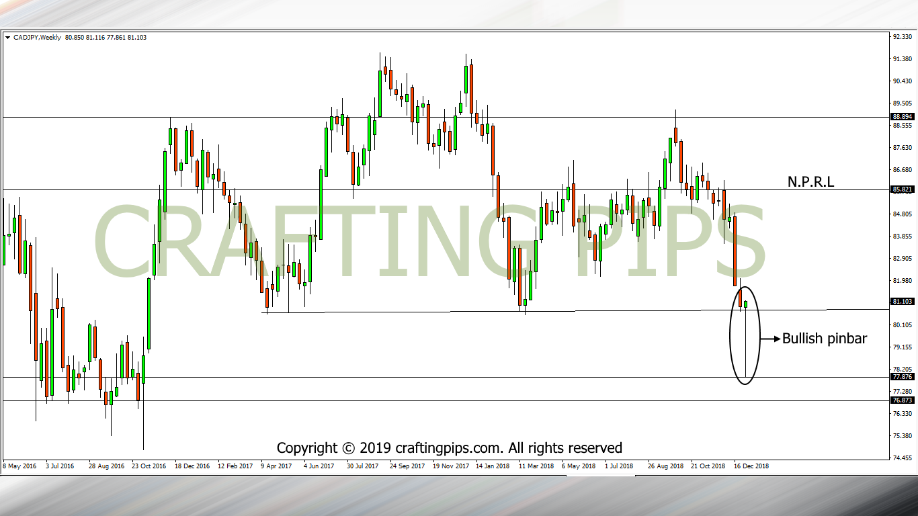Click the 1 Jul 2018 date label
The width and height of the screenshot is (918, 516).
pyautogui.click(x=619, y=466)
